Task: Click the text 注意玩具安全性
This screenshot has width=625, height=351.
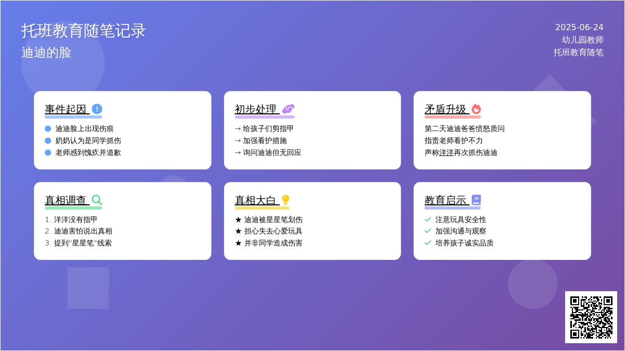Action: [x=461, y=219]
